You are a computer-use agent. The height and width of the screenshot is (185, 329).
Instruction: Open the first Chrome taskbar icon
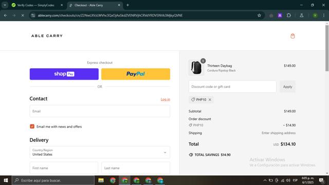[x=113, y=180]
